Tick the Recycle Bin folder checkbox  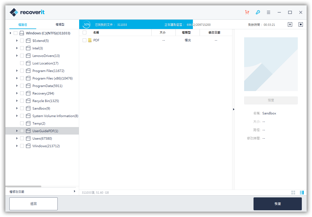point(22,101)
